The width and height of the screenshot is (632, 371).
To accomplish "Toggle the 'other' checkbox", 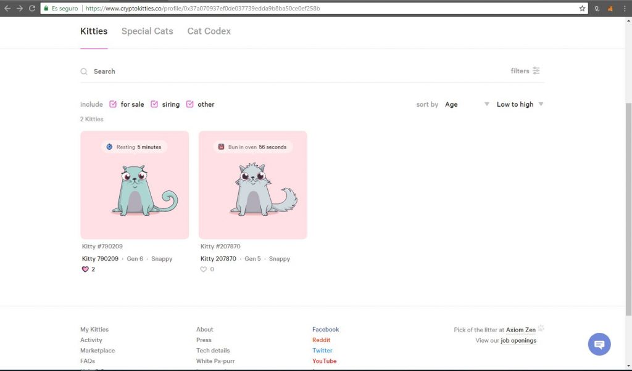I will 190,104.
